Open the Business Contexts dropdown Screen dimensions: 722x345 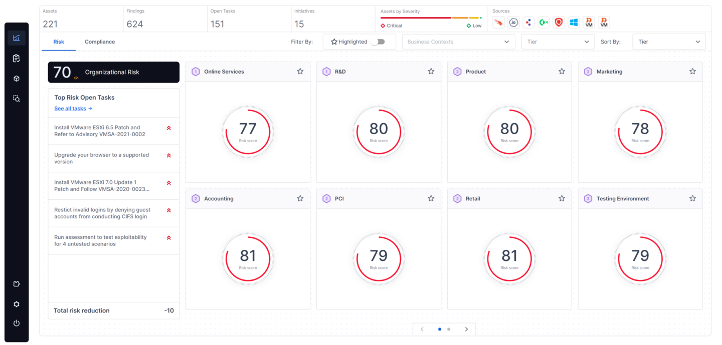point(458,42)
